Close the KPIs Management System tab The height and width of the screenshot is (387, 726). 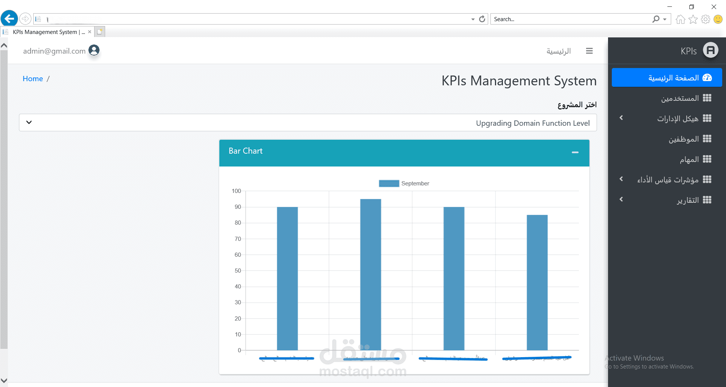point(90,32)
